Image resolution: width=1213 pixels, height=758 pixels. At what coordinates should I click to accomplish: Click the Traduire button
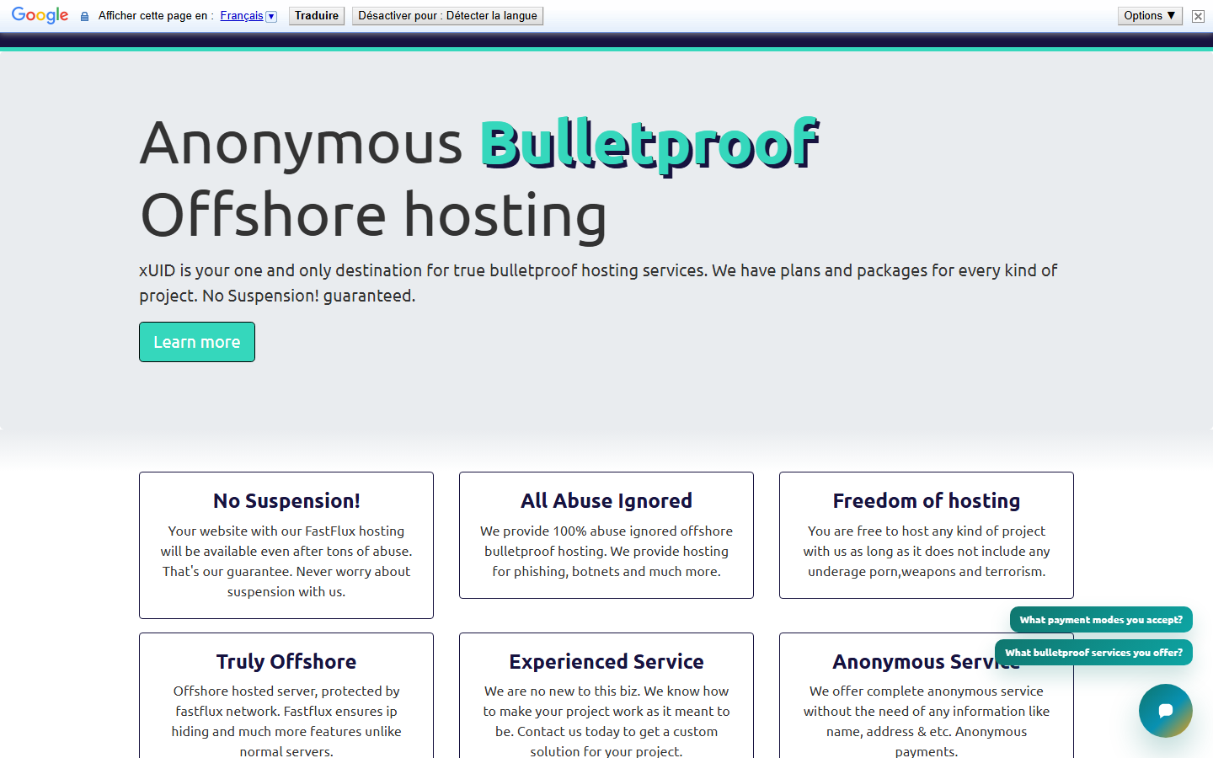tap(317, 16)
